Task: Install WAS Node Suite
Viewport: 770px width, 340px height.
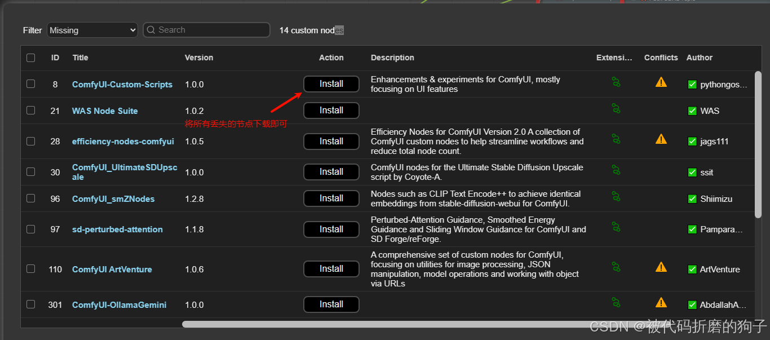Action: [x=331, y=111]
